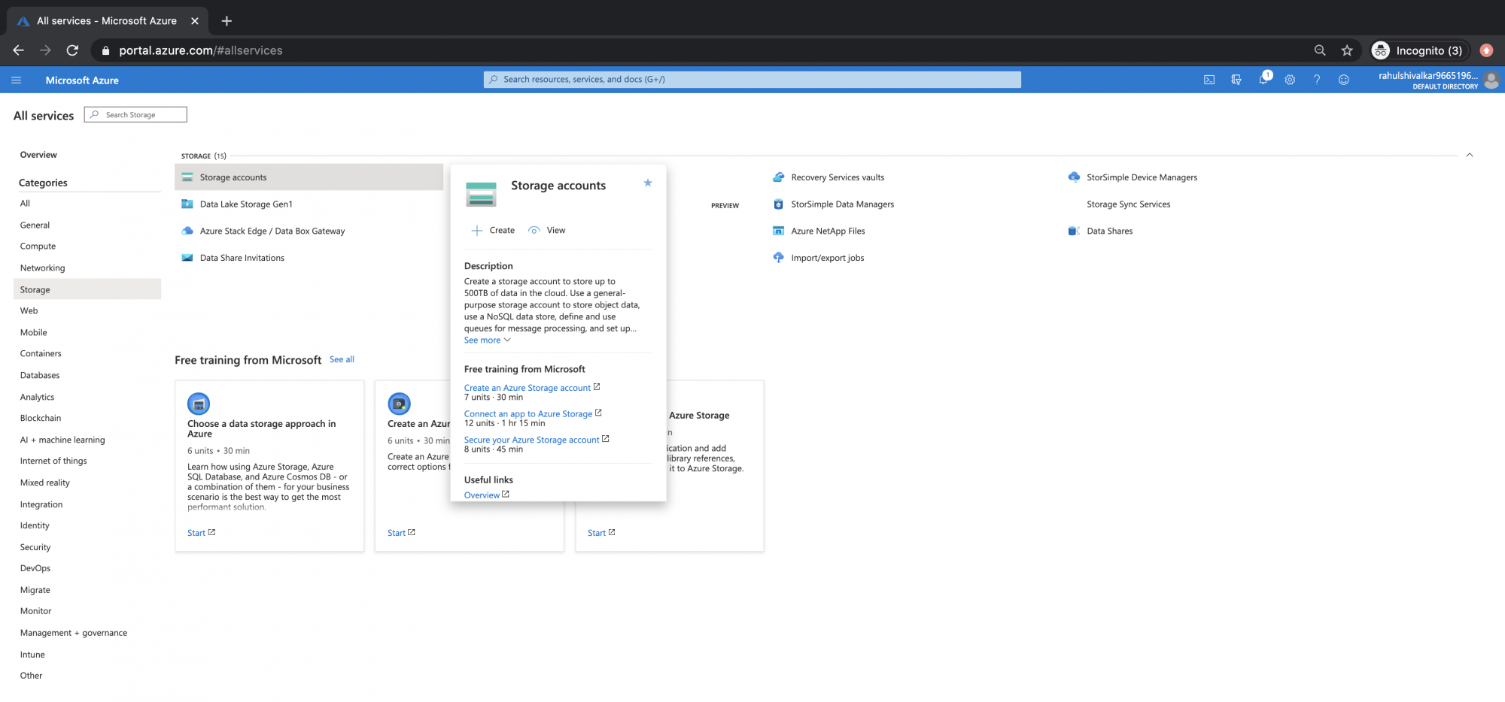
Task: Open StorSimple Device Managers
Action: (1142, 177)
